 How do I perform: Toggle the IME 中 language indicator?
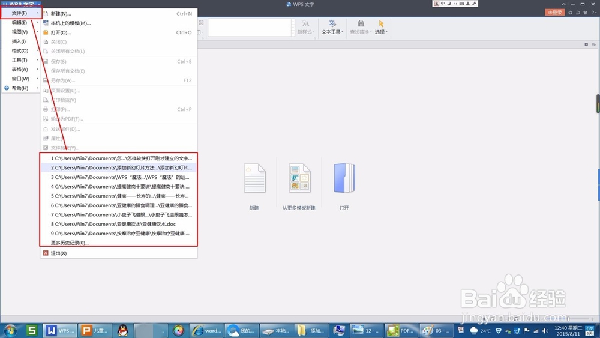[443, 4]
